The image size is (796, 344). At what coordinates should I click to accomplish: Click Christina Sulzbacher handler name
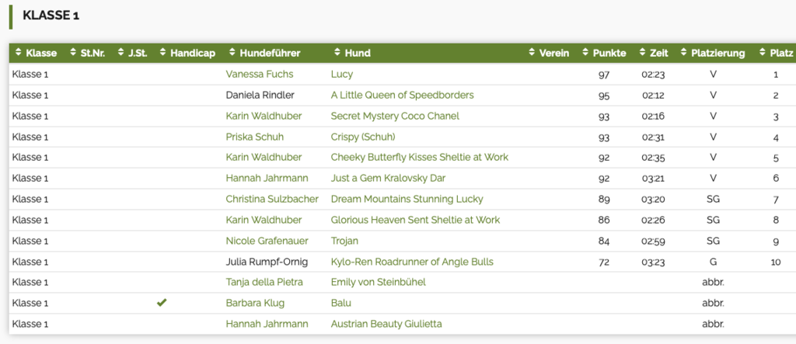272,200
